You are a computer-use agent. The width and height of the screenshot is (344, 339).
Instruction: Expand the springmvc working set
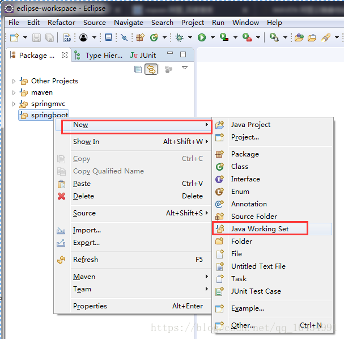(14, 104)
